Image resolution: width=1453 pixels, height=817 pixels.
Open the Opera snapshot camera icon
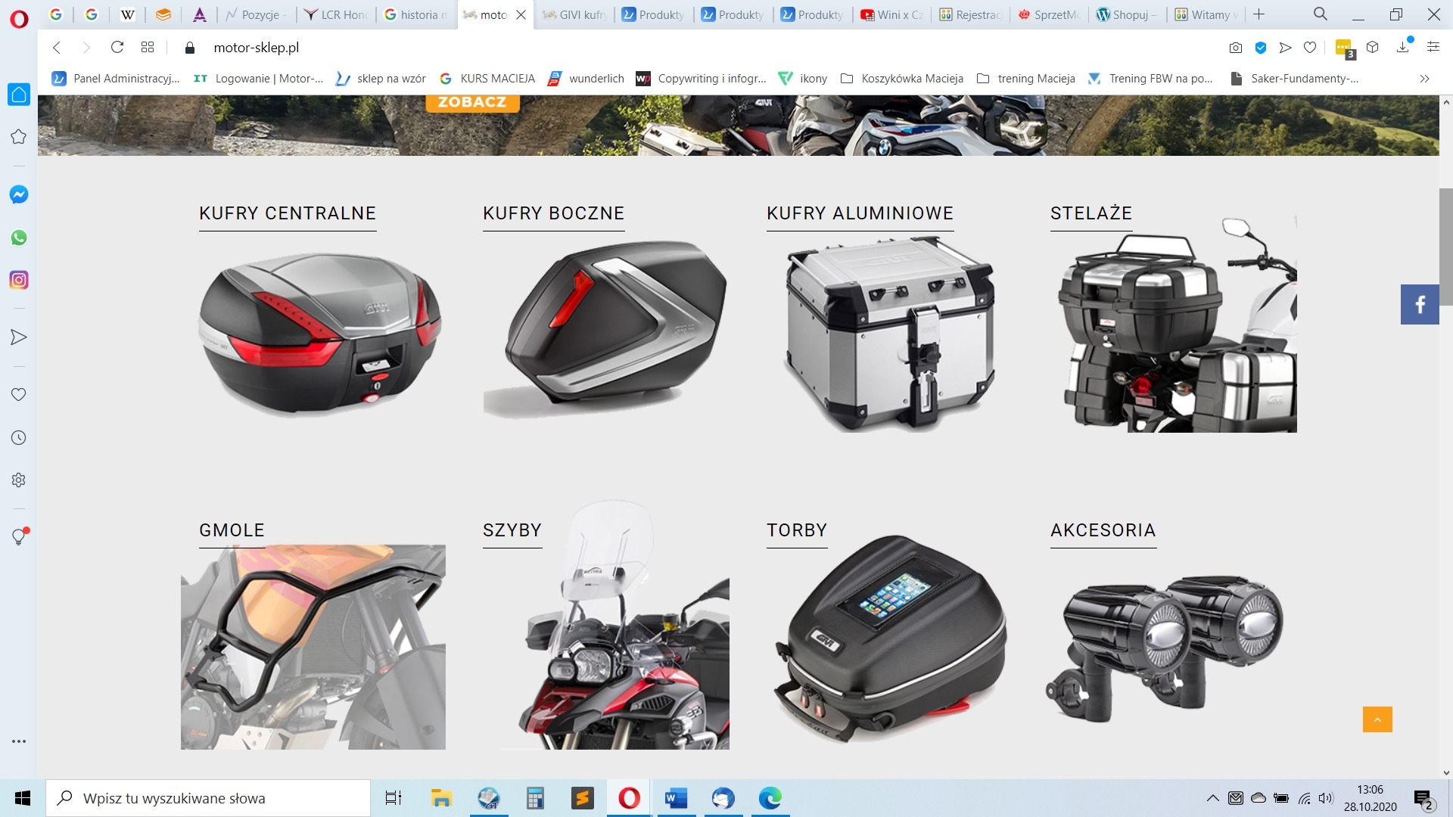[1236, 48]
